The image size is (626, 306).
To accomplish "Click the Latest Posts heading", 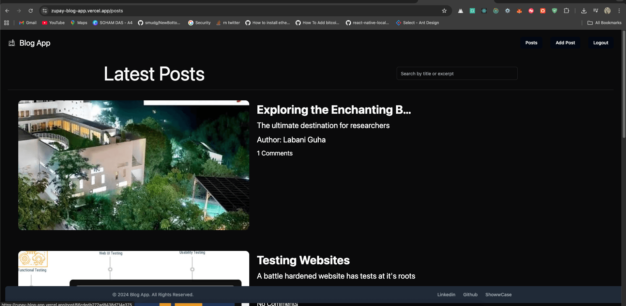I will pos(154,74).
